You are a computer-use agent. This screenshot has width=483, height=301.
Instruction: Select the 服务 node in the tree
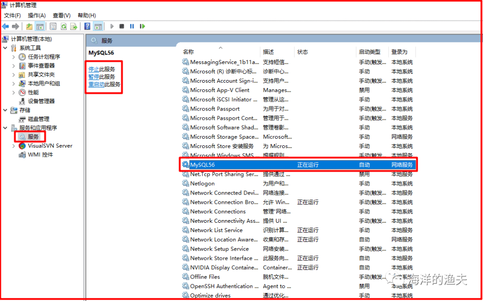[33, 137]
